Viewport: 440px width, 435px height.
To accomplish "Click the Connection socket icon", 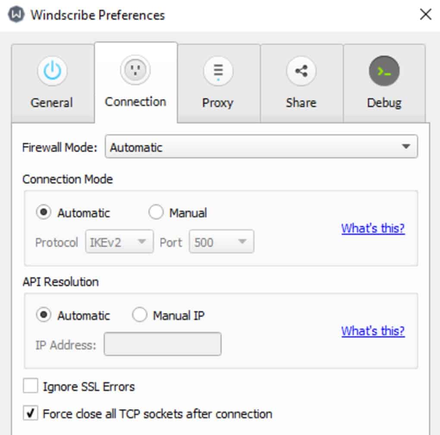I will tap(135, 70).
